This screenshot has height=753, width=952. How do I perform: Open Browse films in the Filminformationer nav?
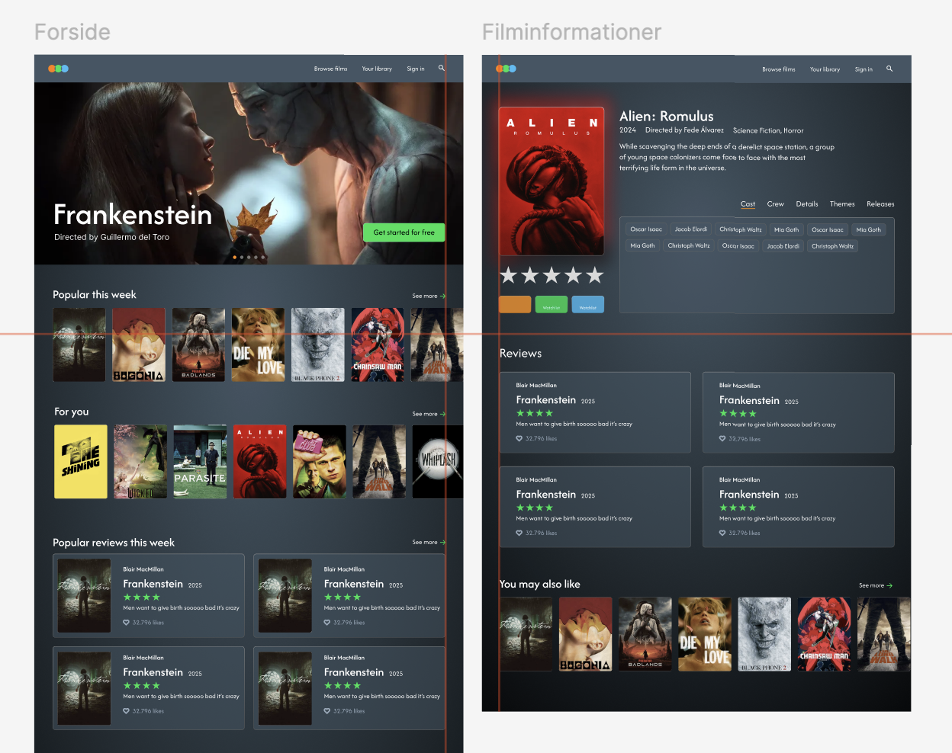coord(779,69)
